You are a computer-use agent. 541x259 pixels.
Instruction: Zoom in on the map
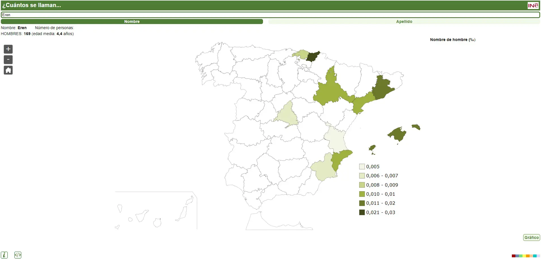click(8, 49)
